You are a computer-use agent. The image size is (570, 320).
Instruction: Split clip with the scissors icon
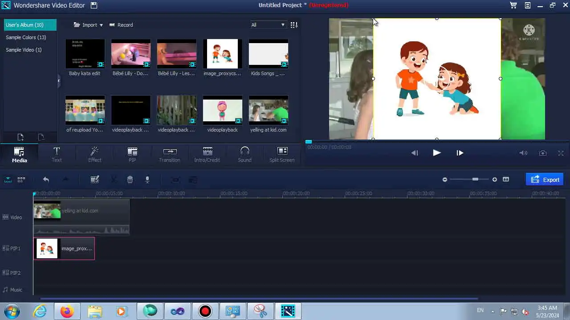coord(114,180)
